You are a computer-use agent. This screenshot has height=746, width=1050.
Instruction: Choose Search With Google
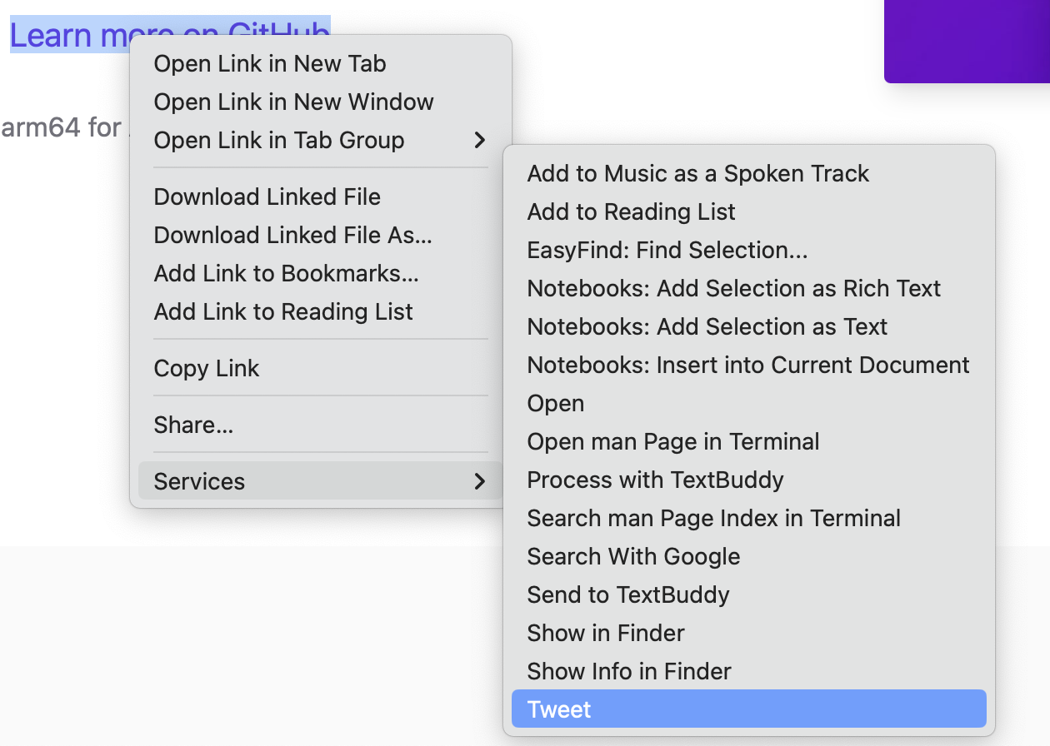tap(633, 556)
